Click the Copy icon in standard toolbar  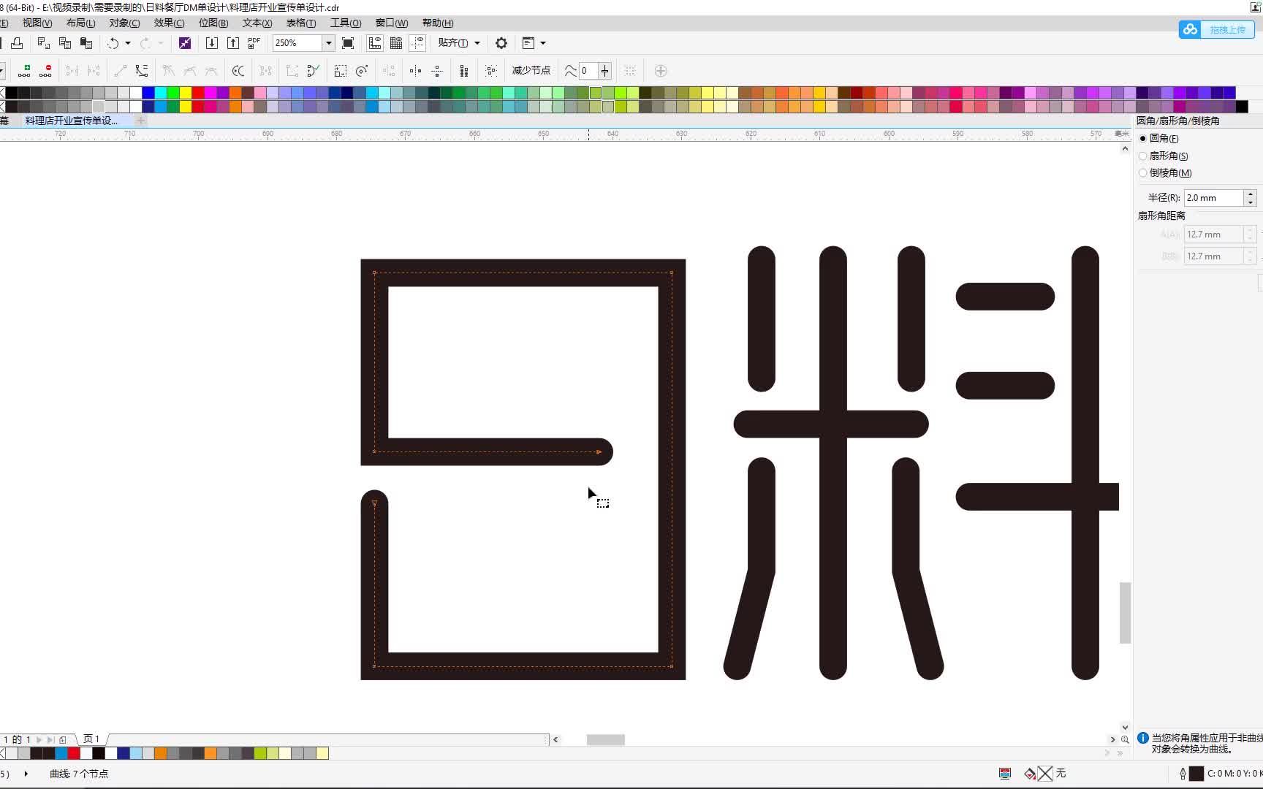[64, 43]
